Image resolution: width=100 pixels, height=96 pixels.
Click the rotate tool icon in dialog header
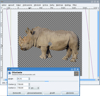(10, 73)
